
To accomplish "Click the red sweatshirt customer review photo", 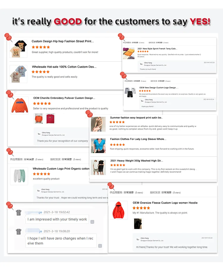I will click(51, 119).
